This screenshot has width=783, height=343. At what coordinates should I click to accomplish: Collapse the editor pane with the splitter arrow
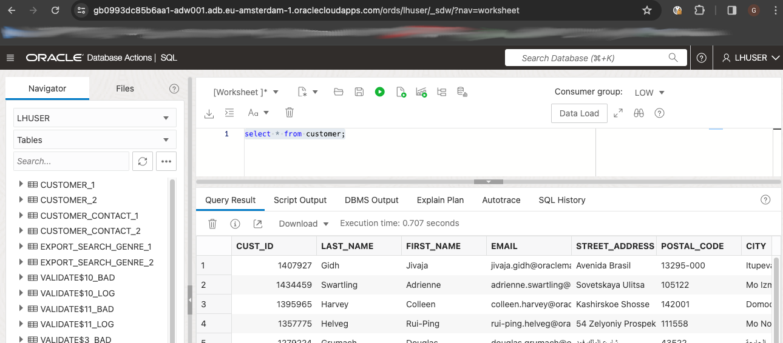click(x=489, y=182)
